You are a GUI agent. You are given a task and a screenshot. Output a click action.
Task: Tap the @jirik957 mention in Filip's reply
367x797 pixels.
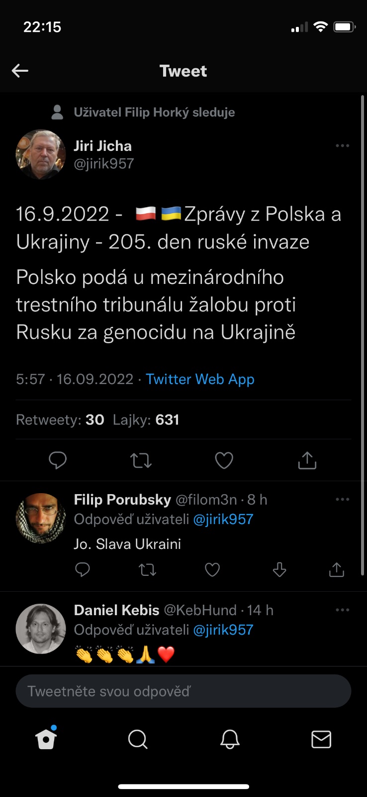[x=223, y=520]
